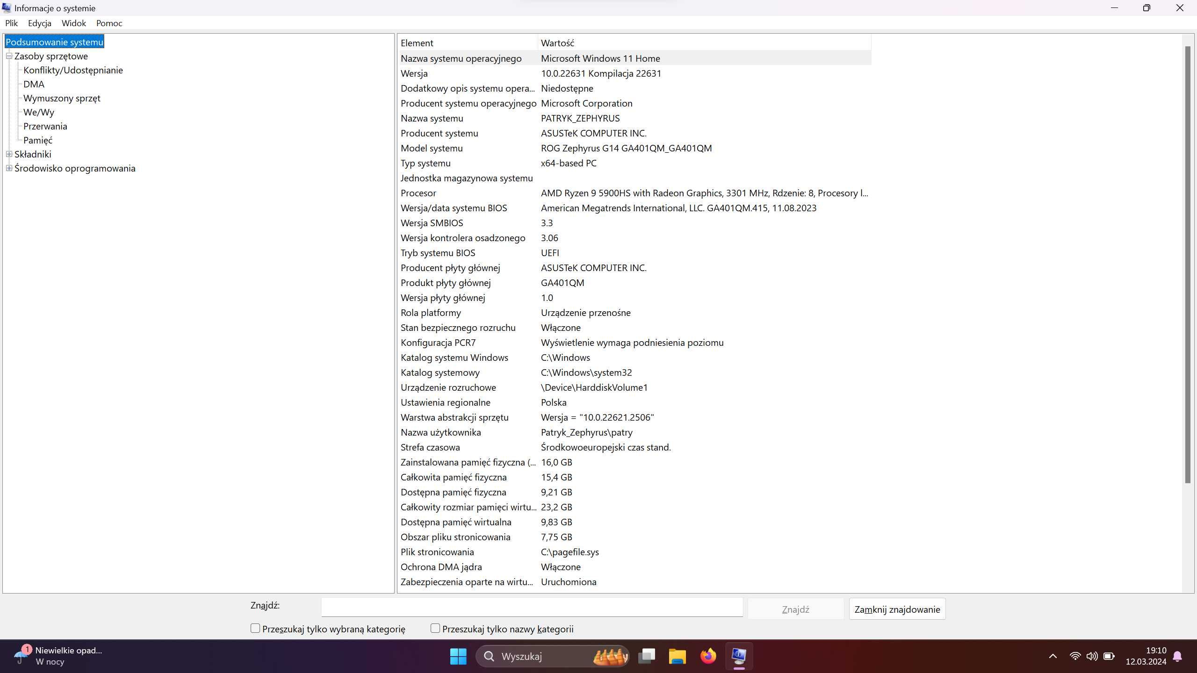
Task: Open the weather widget on the taskbar
Action: point(58,656)
